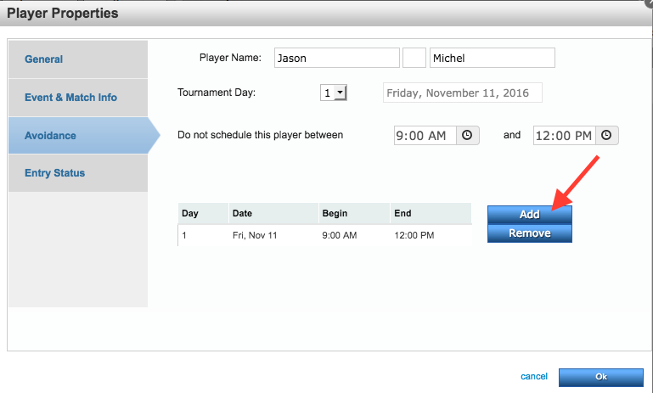
Task: Click the Add avoidance button
Action: pyautogui.click(x=529, y=215)
